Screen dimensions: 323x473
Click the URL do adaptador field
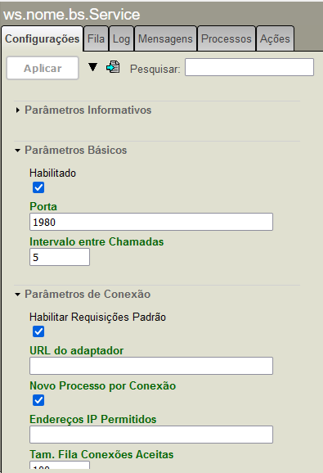(x=151, y=366)
